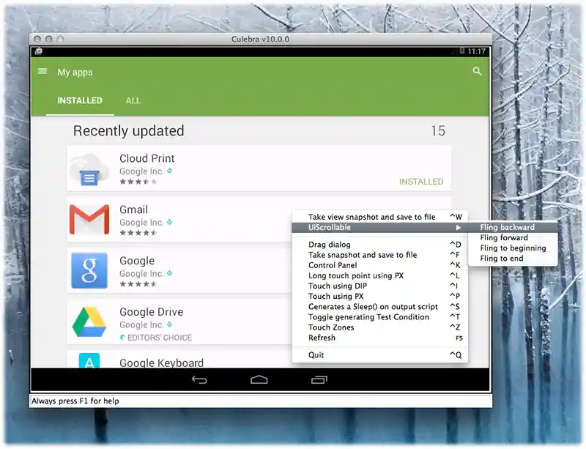Viewport: 586px width, 449px height.
Task: Tap the battery icon in status bar
Action: [462, 51]
